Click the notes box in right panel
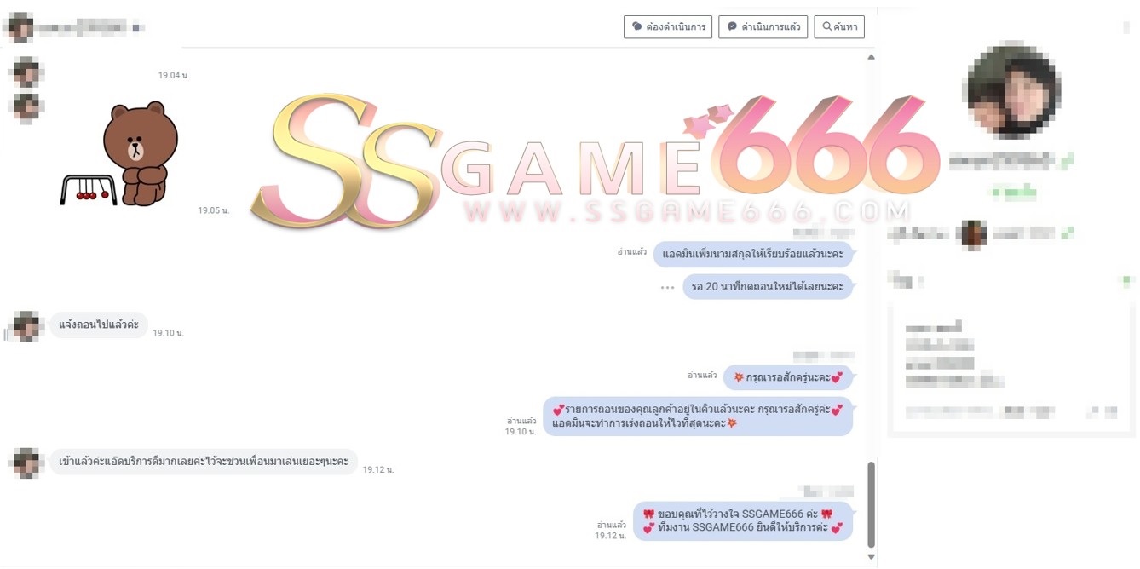The width and height of the screenshot is (1140, 569). pyautogui.click(x=1011, y=368)
